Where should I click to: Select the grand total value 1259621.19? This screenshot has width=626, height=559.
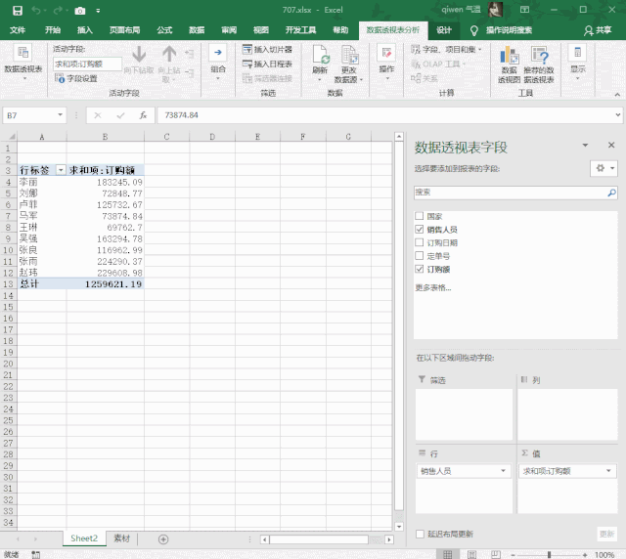click(x=105, y=284)
